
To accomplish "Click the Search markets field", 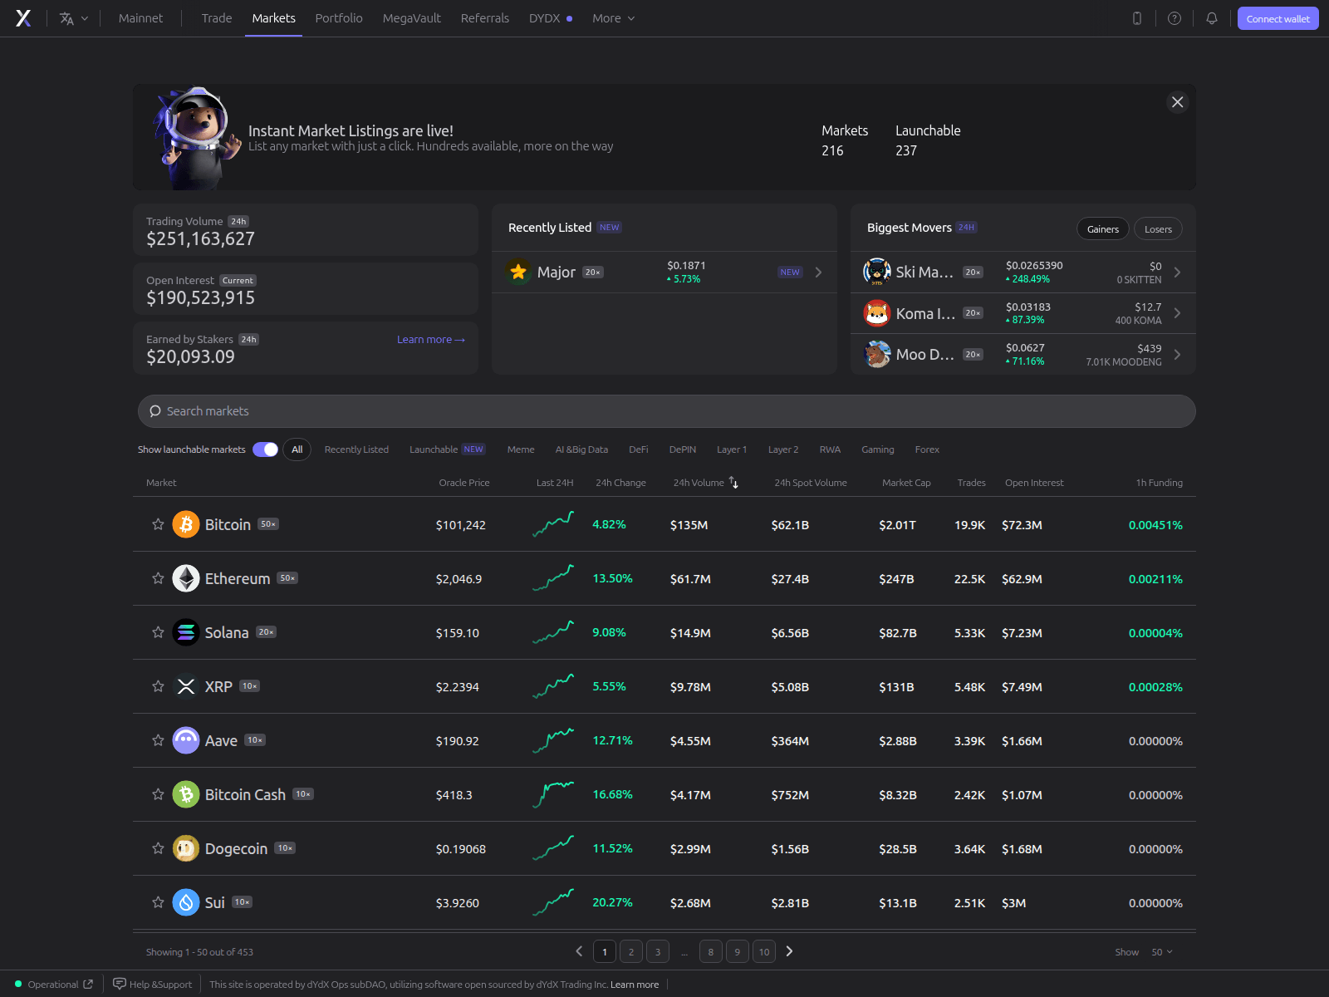I will coord(667,411).
